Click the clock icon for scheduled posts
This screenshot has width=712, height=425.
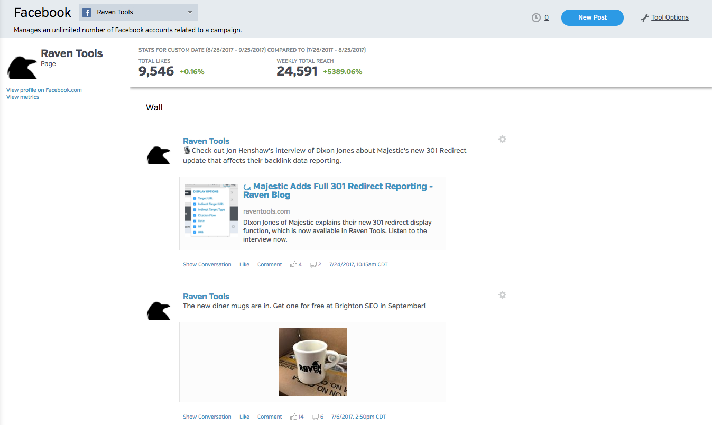click(x=536, y=17)
